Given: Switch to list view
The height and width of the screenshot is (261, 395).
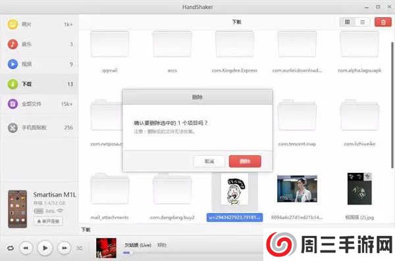Looking at the screenshot, I should click(362, 22).
